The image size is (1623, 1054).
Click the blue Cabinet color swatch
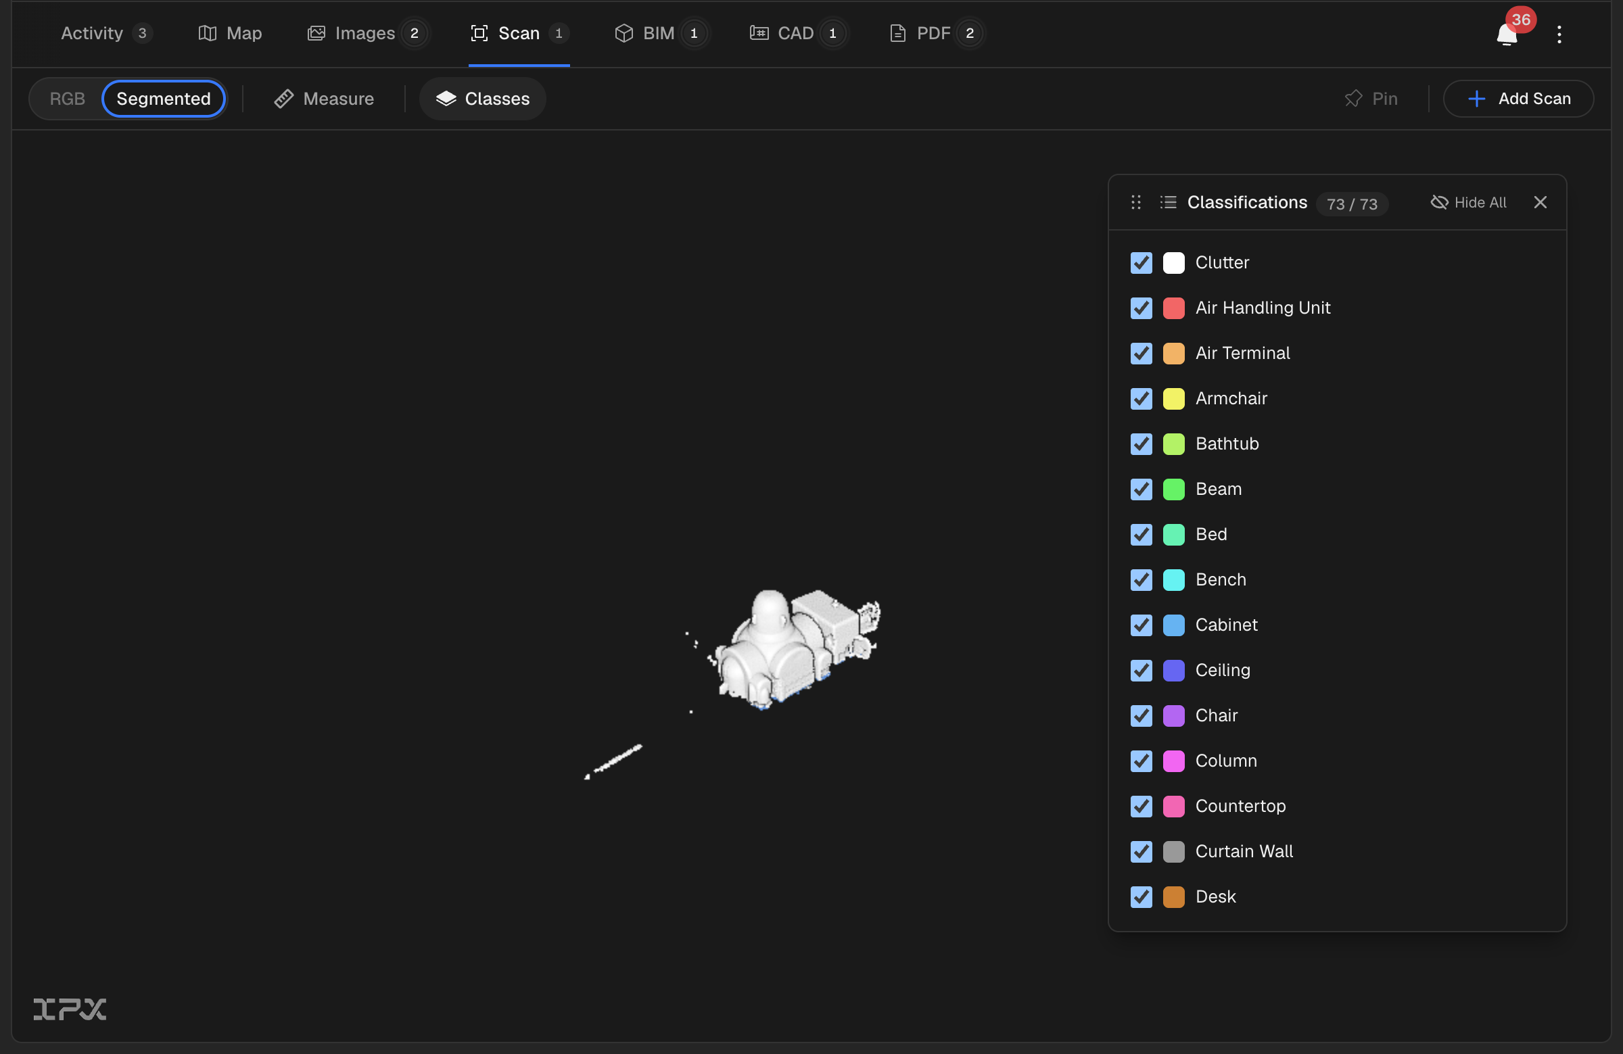point(1173,625)
